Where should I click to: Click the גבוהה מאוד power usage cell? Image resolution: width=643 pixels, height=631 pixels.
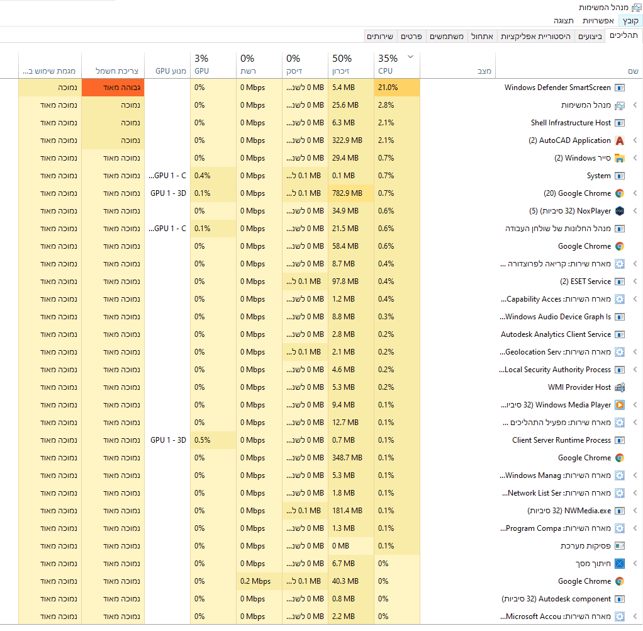[x=113, y=88]
